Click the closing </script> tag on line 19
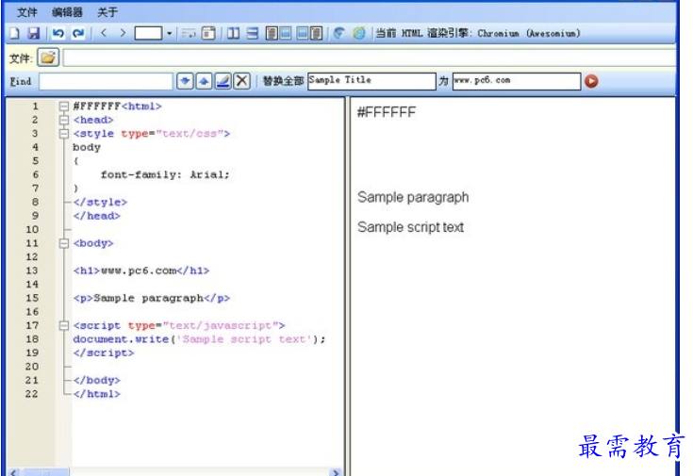The width and height of the screenshot is (693, 476). pyautogui.click(x=104, y=353)
